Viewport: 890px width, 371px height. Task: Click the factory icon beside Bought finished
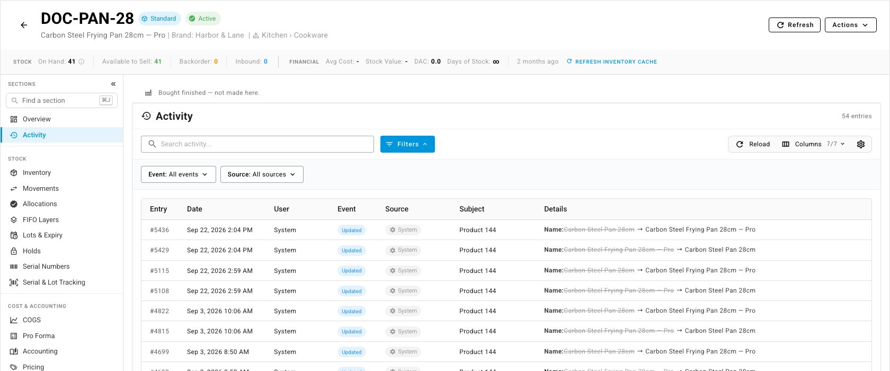click(x=148, y=93)
